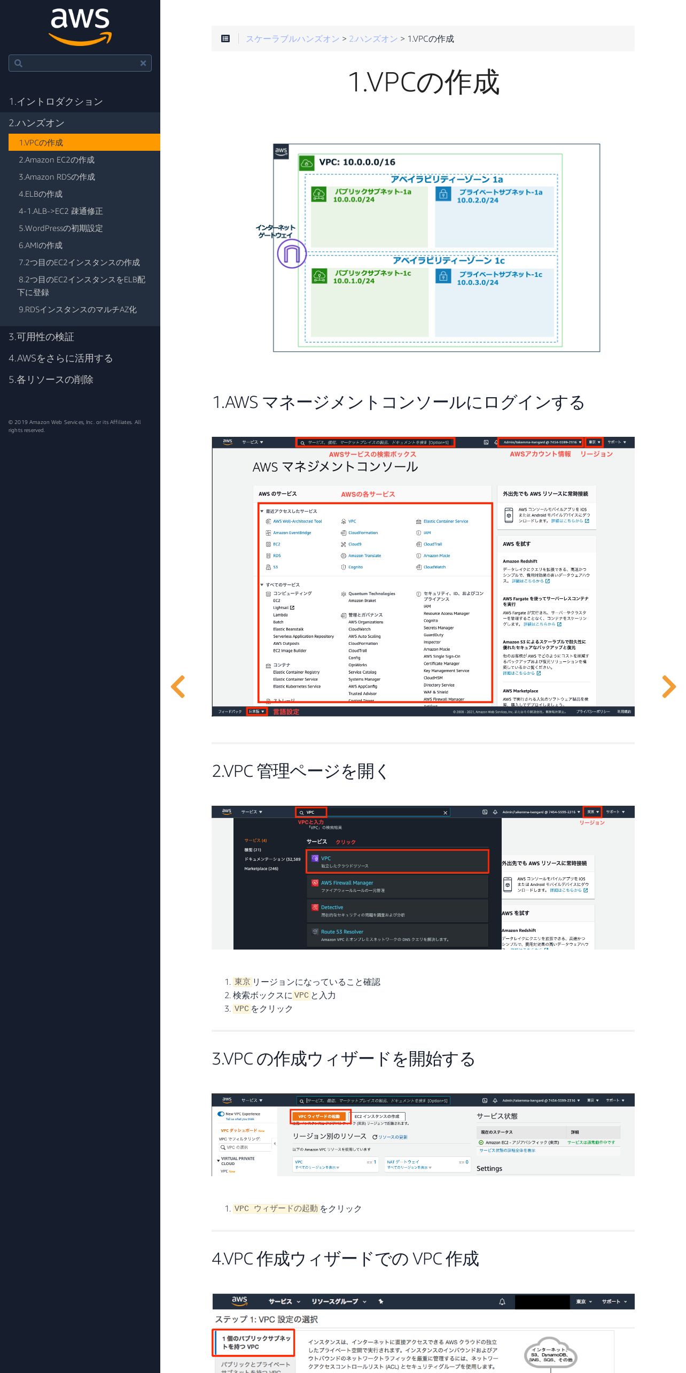The width and height of the screenshot is (686, 1373).
Task: Click heading 1.AWS マネージメントコンソールにログインする
Action: click(x=399, y=402)
